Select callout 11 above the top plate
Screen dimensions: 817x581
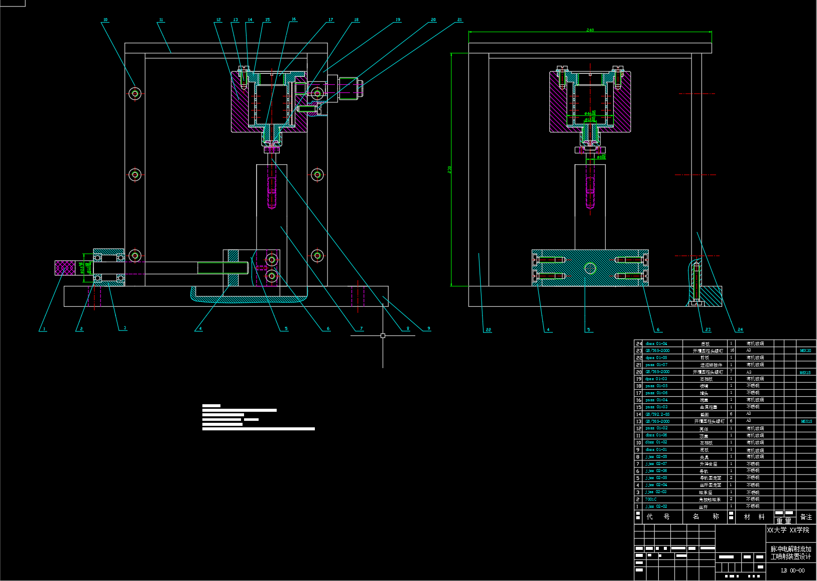pos(161,20)
